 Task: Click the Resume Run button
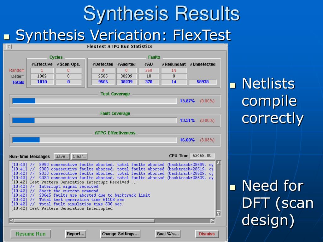(x=31, y=234)
